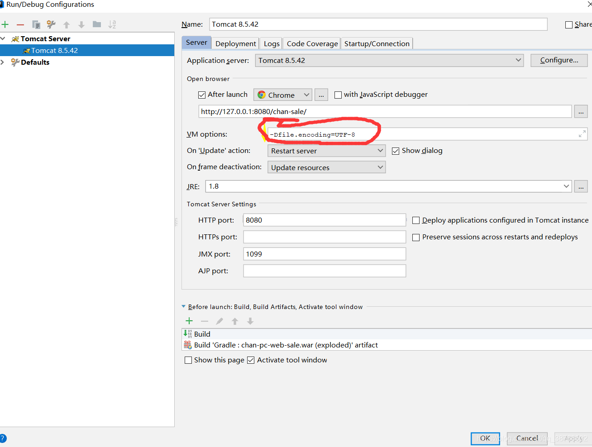Click the Cancel button

pos(527,438)
